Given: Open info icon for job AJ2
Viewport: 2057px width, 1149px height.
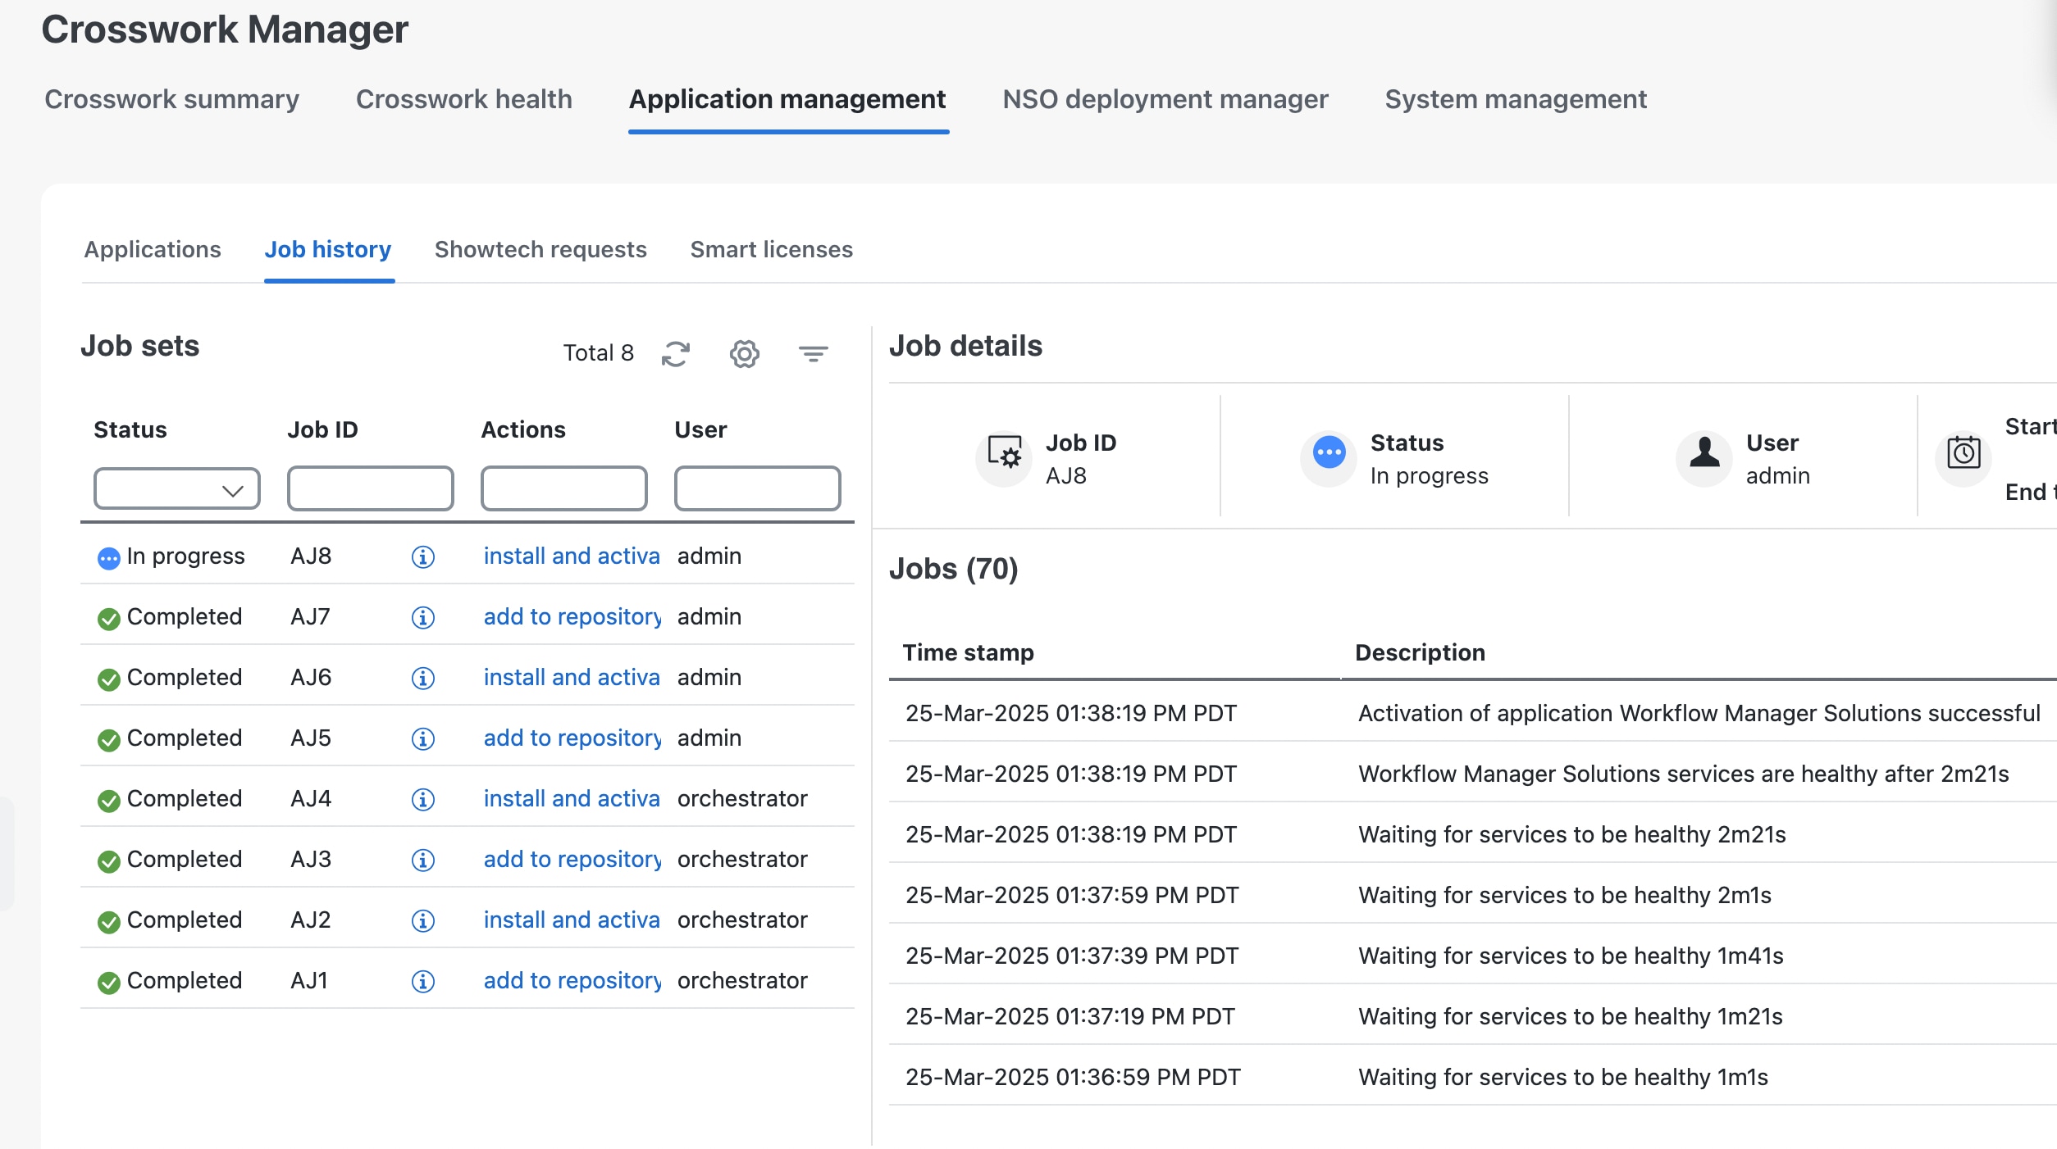Looking at the screenshot, I should [423, 921].
